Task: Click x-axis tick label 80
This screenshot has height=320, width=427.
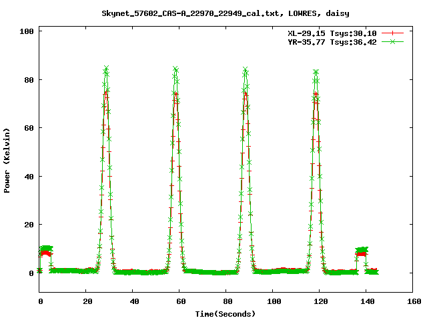Action: (228, 301)
